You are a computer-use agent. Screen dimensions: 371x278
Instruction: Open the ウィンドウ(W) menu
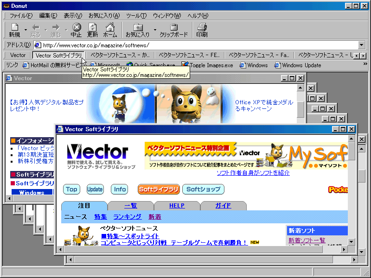point(167,16)
